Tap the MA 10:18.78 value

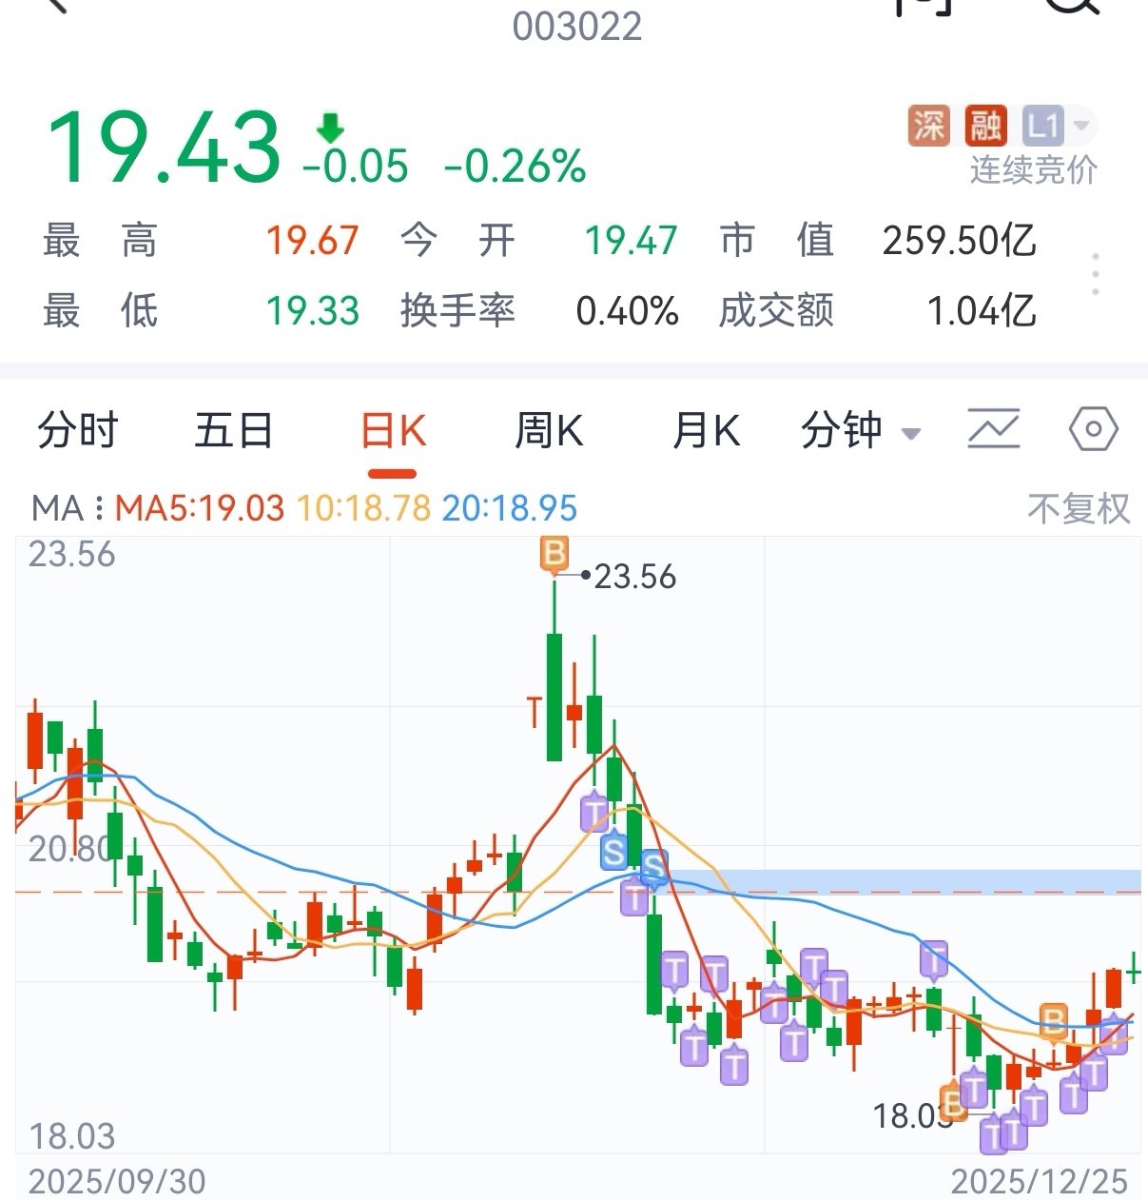[364, 508]
